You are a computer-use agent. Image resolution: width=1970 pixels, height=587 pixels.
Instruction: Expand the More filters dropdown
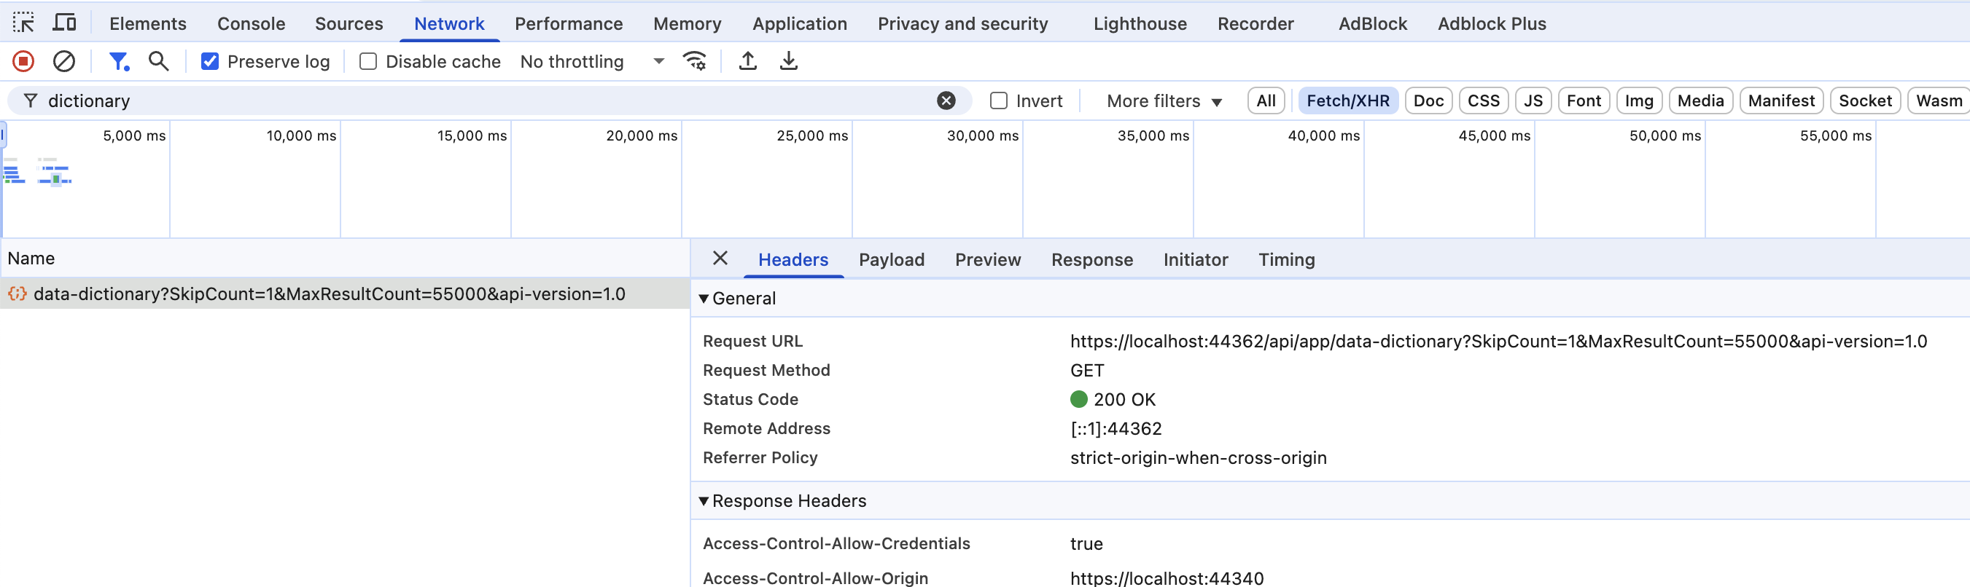pos(1164,101)
